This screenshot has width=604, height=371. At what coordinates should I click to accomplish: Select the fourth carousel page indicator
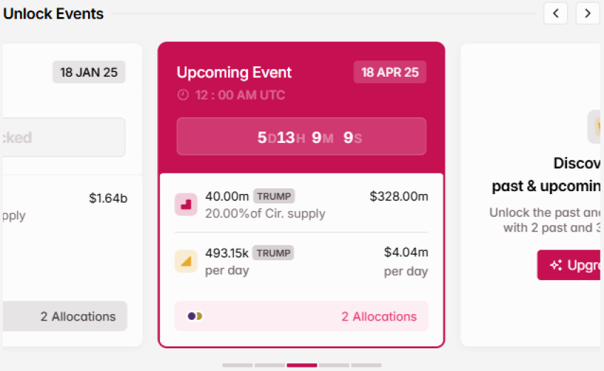pos(334,365)
